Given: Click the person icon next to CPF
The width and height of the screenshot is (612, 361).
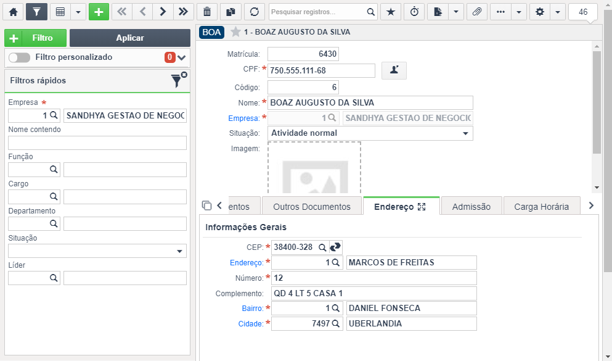Looking at the screenshot, I should click(x=394, y=71).
